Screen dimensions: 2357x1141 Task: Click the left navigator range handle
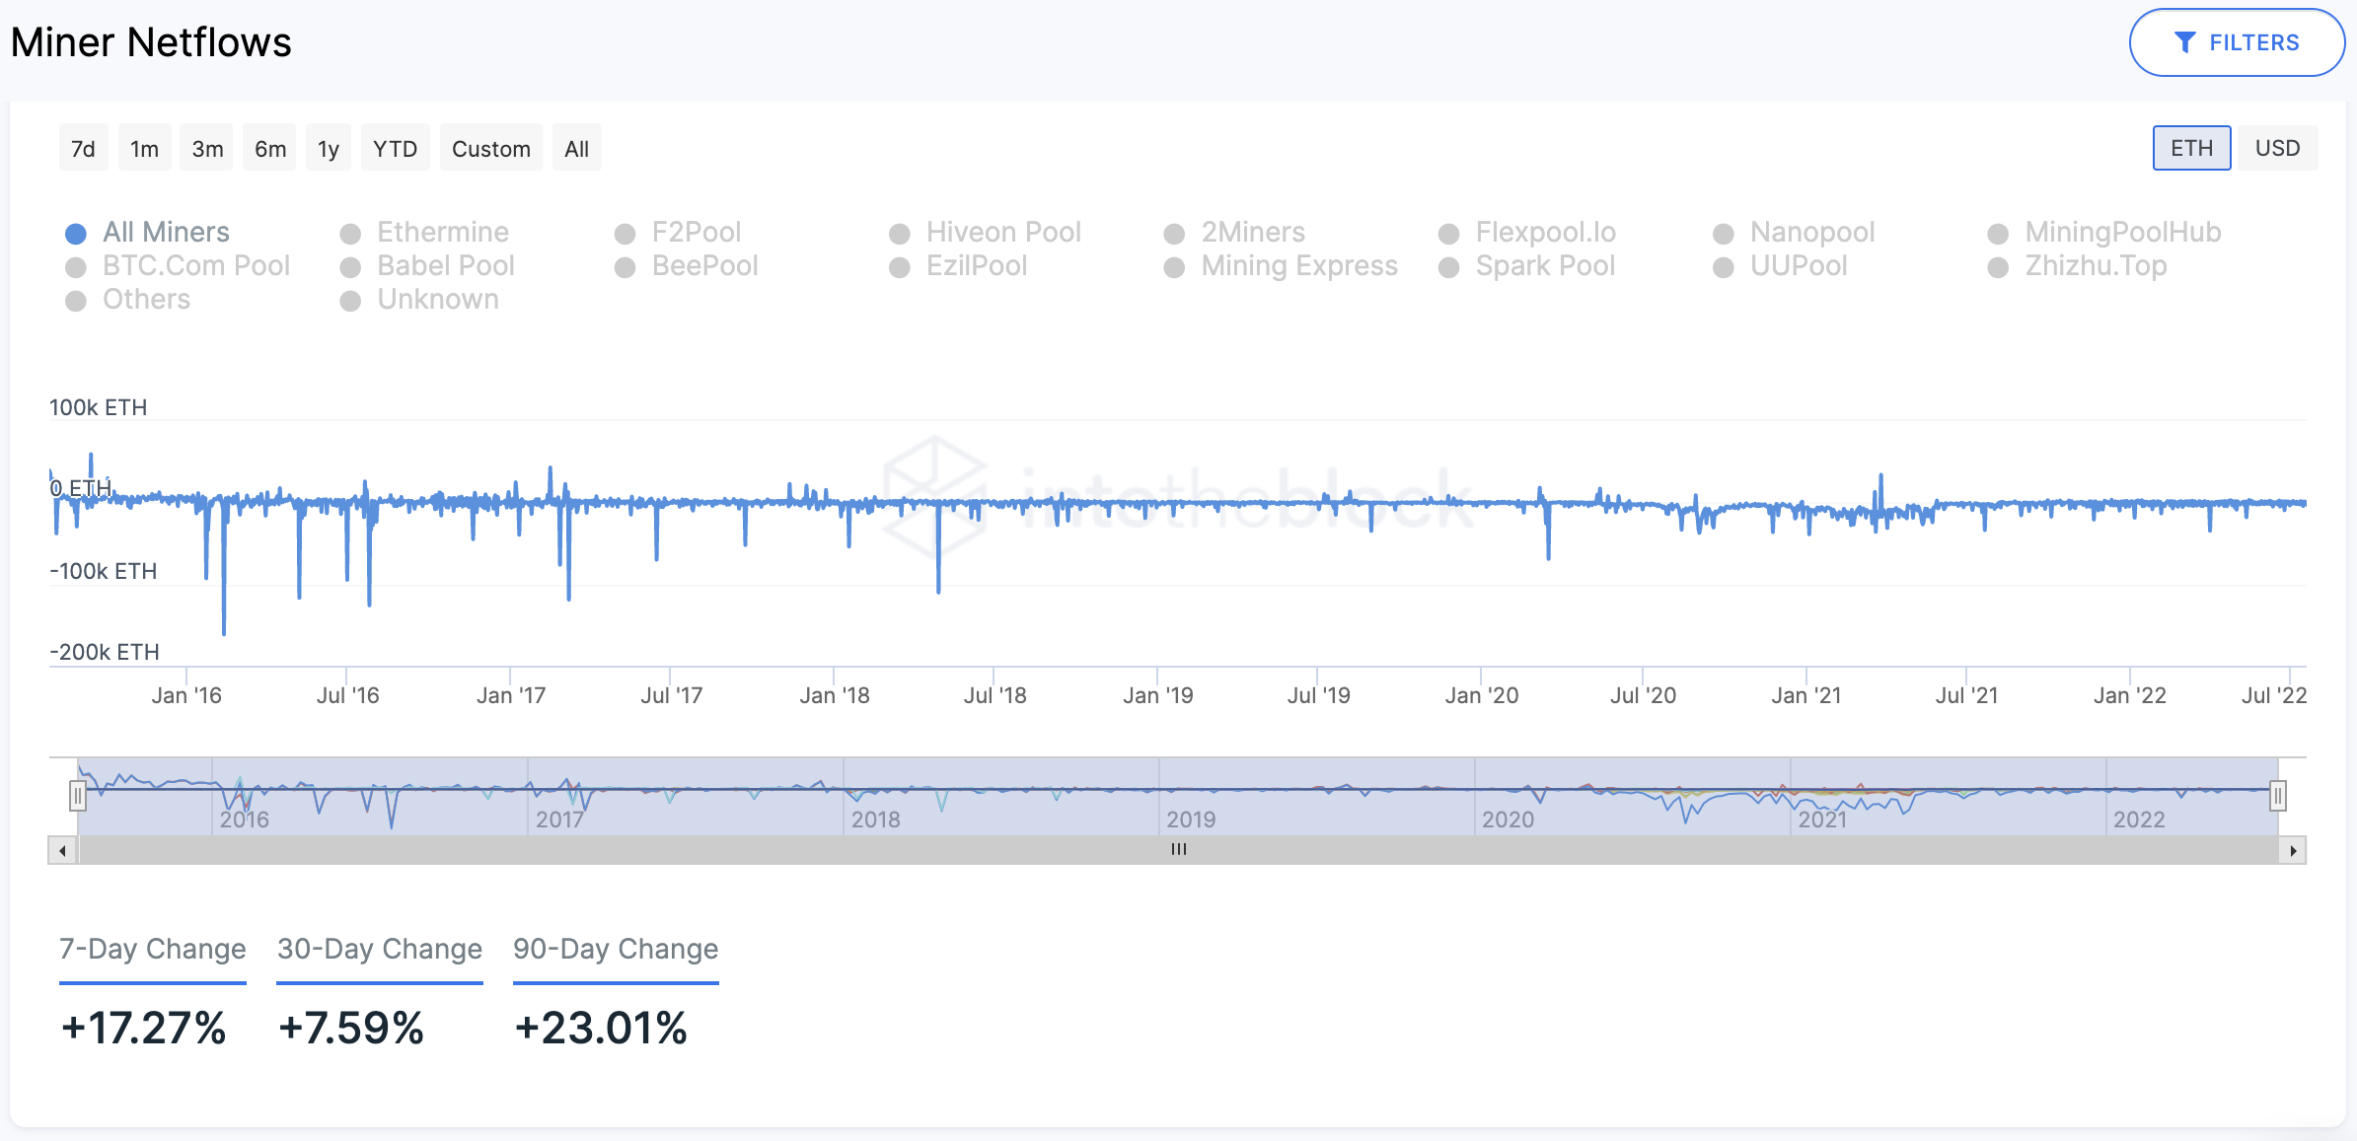tap(77, 795)
